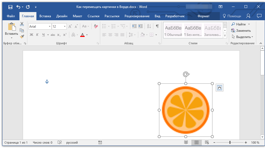Expand the Styles gallery more arrow
This screenshot has height=148, width=265.
coord(225,36)
